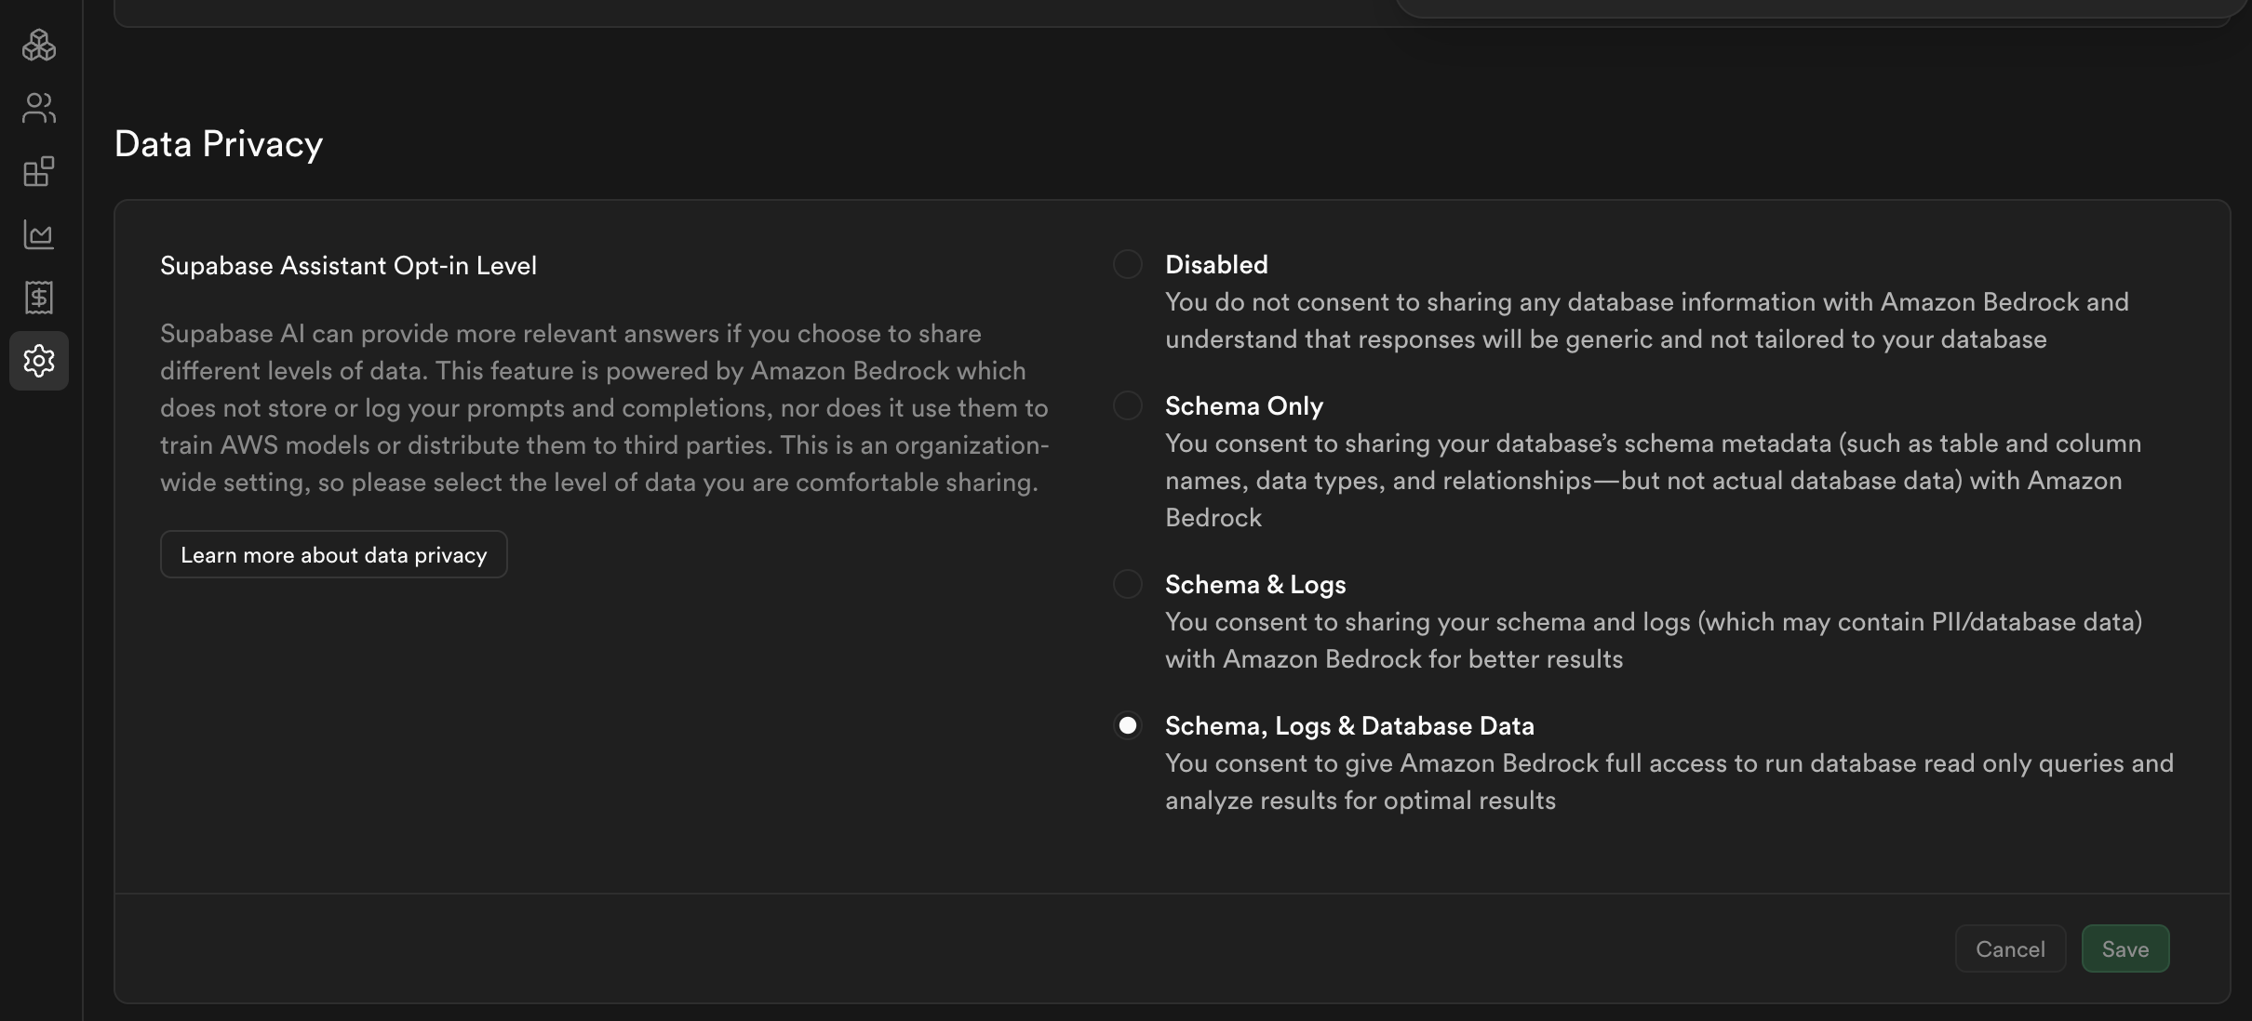Select the Schema & Logs radio button

pyautogui.click(x=1128, y=584)
